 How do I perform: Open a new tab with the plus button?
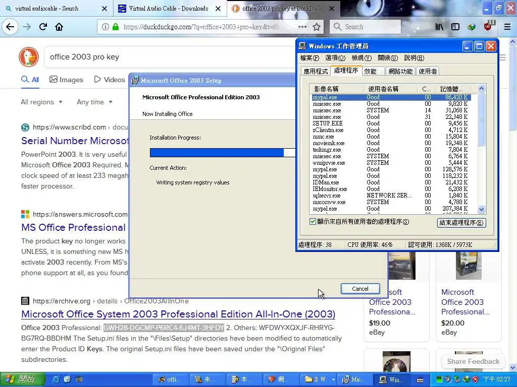[x=348, y=9]
